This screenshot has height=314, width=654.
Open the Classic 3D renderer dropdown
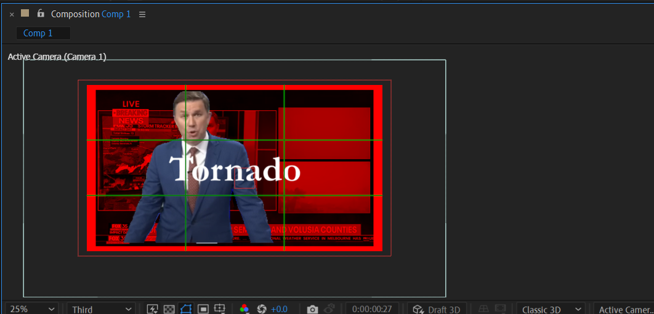coord(551,309)
